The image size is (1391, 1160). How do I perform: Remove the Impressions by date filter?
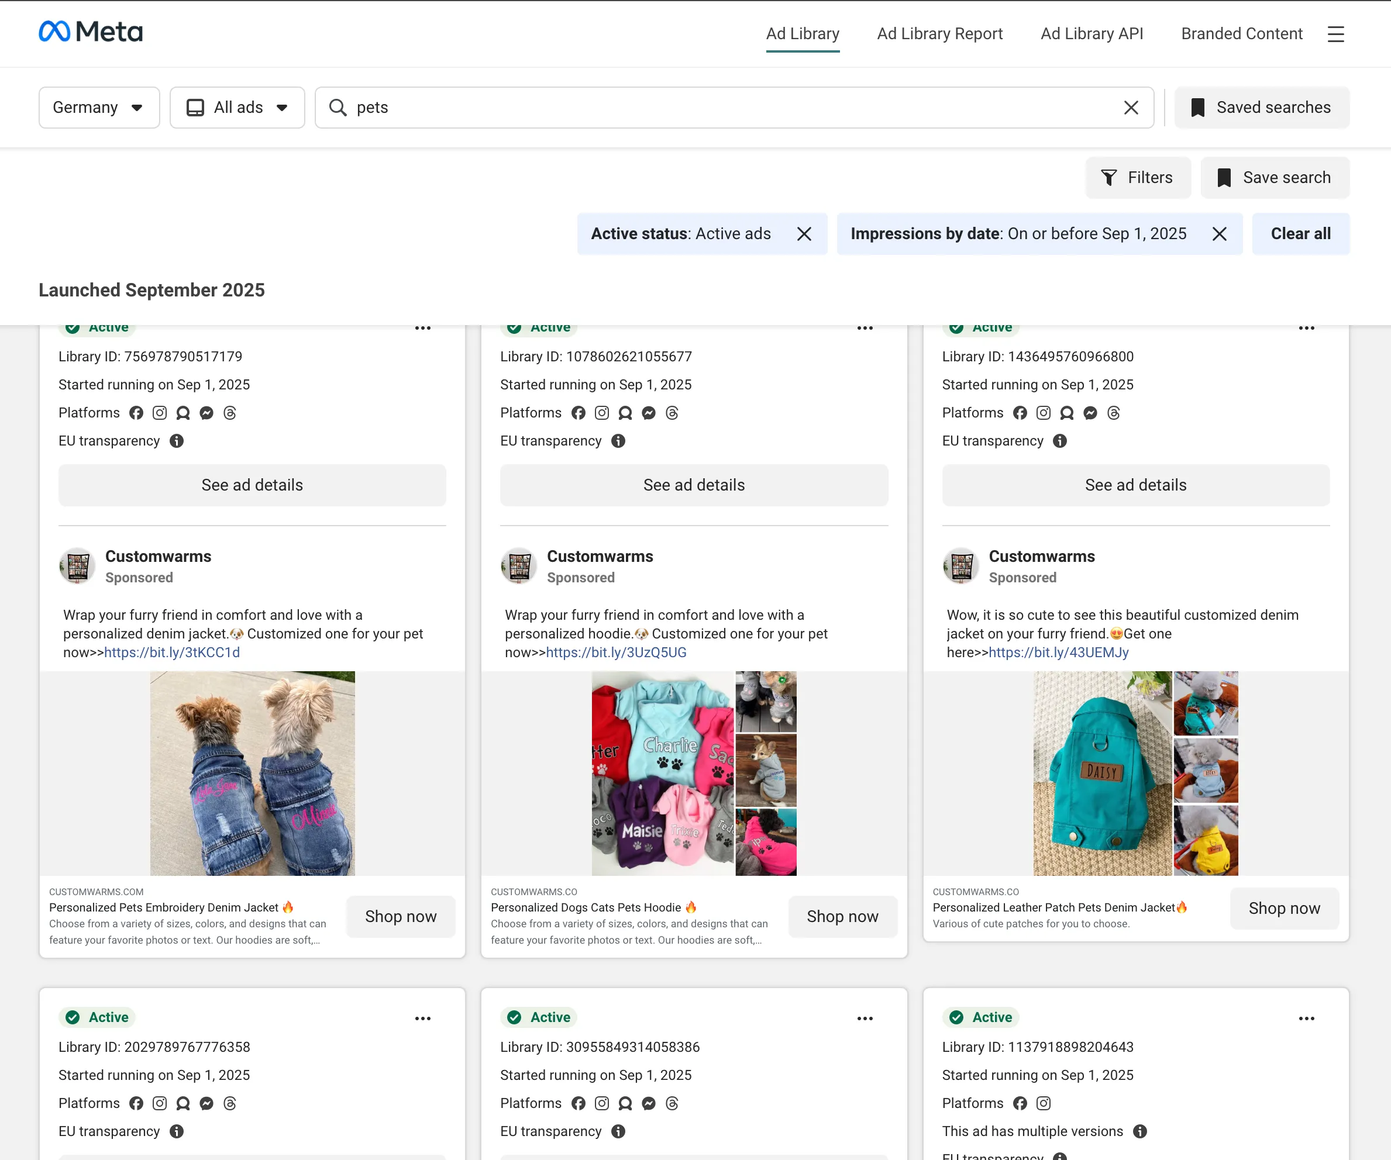[x=1219, y=234]
